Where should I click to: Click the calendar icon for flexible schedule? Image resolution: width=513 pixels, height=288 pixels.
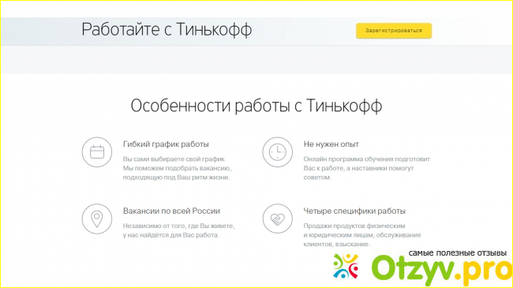97,152
